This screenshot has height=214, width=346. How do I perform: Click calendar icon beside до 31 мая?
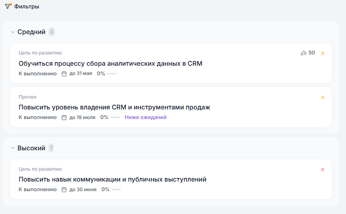pos(64,74)
